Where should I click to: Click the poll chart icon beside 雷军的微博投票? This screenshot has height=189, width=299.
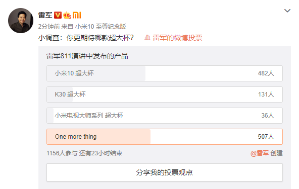(147, 38)
